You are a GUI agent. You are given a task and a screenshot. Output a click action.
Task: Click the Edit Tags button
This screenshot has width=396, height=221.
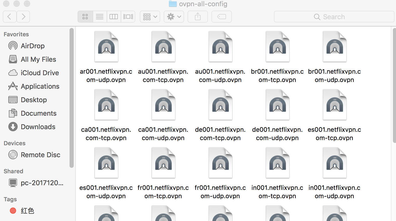[x=222, y=17]
